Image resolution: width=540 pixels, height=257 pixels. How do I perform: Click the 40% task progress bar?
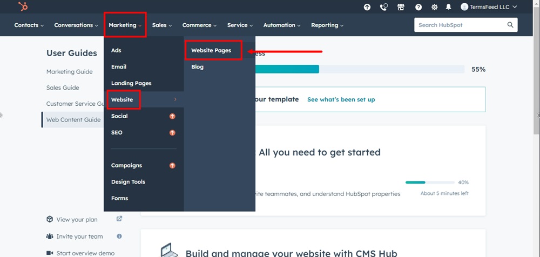(x=430, y=182)
